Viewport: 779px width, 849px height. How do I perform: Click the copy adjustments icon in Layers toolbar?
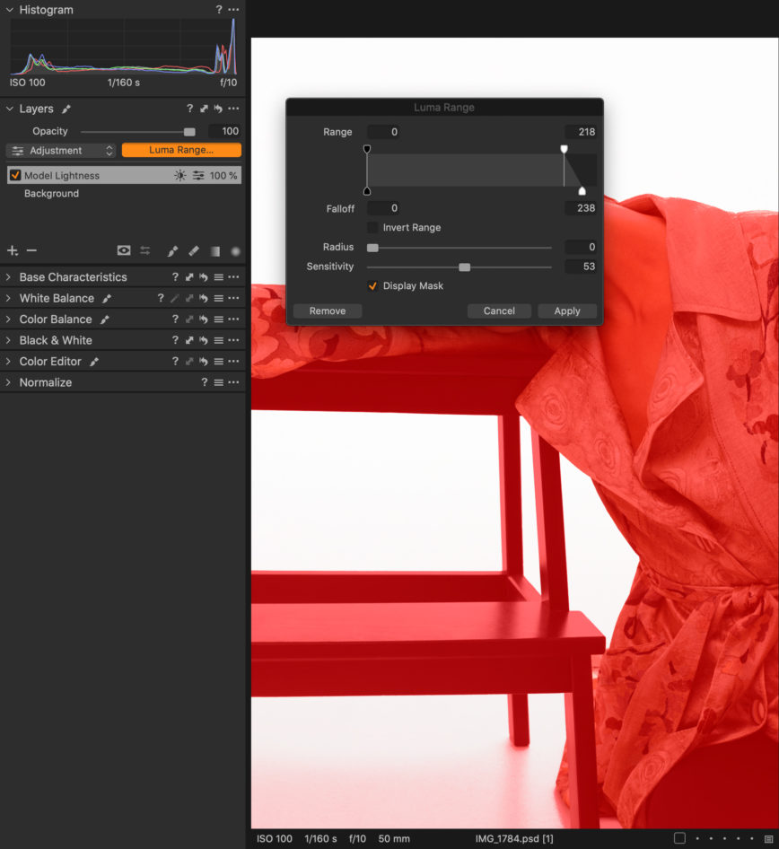[144, 250]
